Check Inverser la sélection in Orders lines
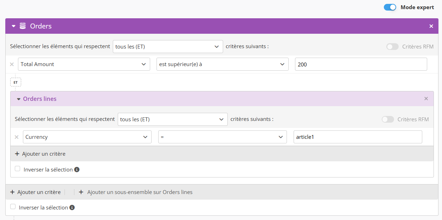 pyautogui.click(x=18, y=169)
